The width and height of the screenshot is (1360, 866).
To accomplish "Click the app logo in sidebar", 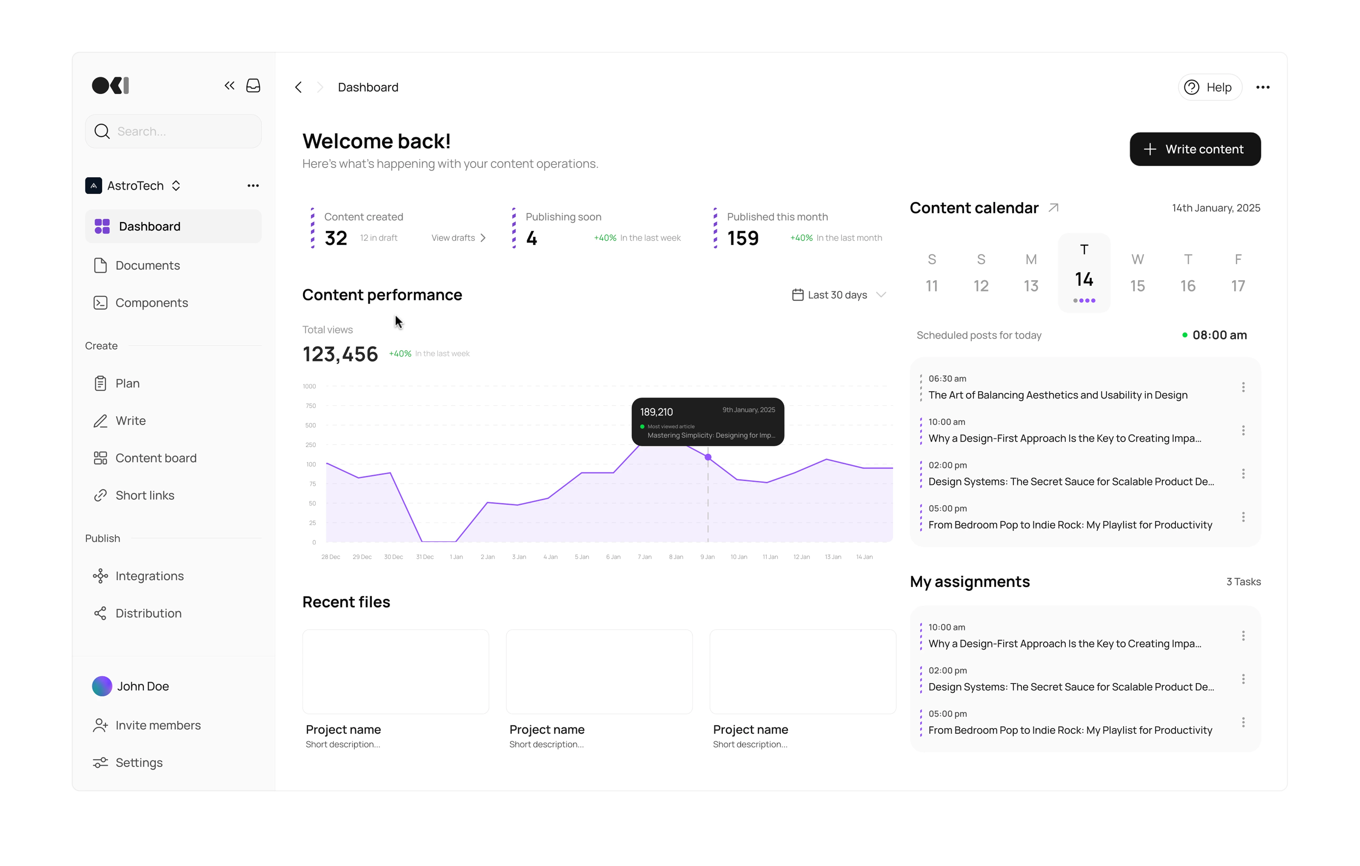I will (x=111, y=85).
